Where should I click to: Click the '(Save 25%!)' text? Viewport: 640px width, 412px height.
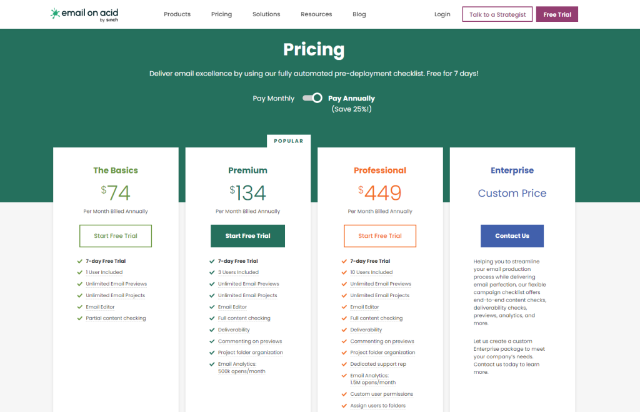pyautogui.click(x=351, y=109)
